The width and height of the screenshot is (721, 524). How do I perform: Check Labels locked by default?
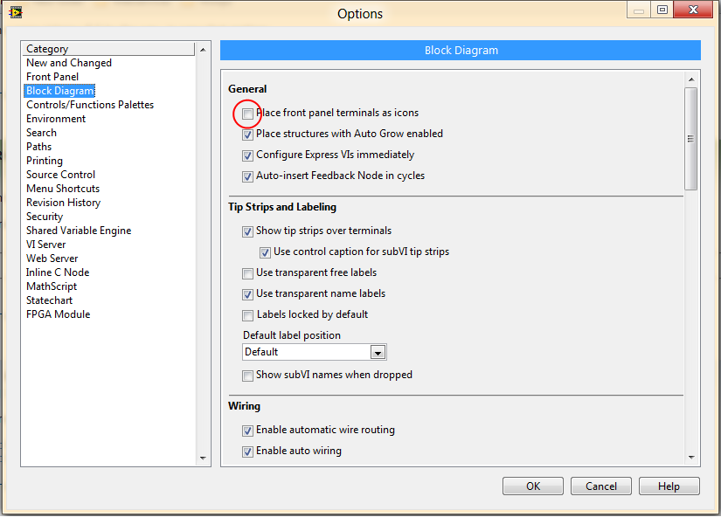point(247,315)
